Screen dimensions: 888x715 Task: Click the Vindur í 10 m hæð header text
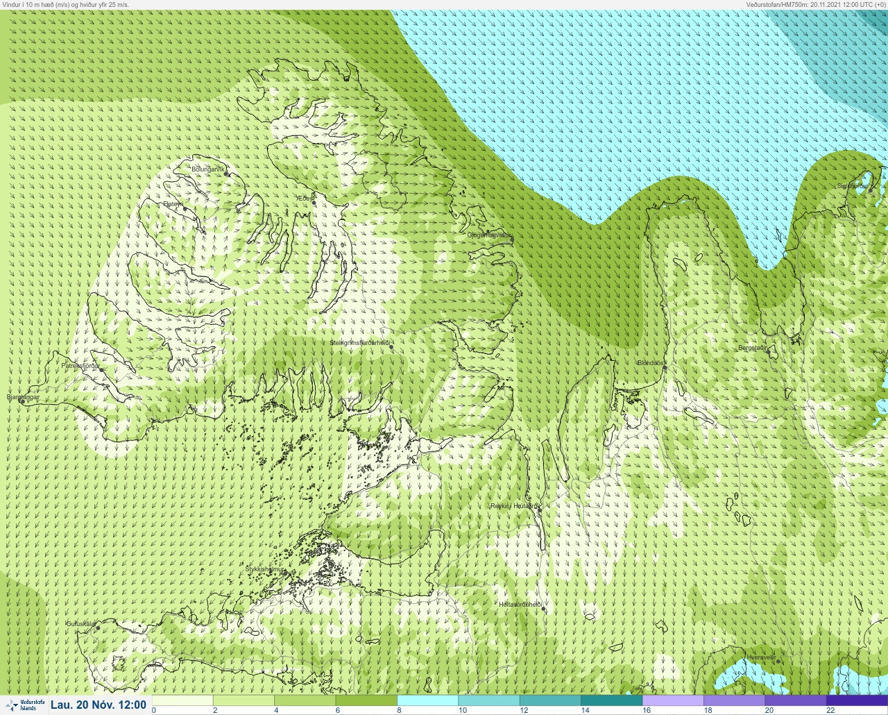click(66, 4)
